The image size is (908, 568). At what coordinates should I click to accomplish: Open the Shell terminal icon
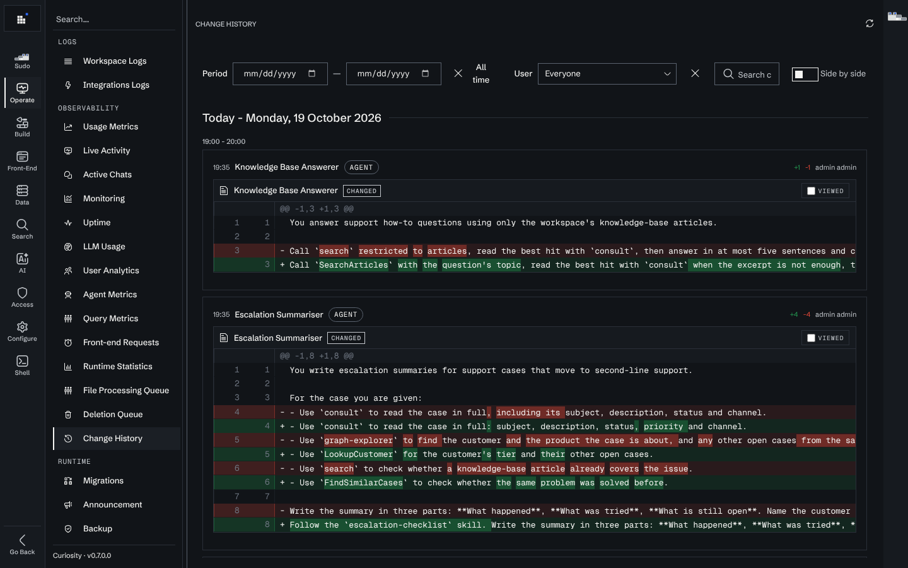(22, 361)
